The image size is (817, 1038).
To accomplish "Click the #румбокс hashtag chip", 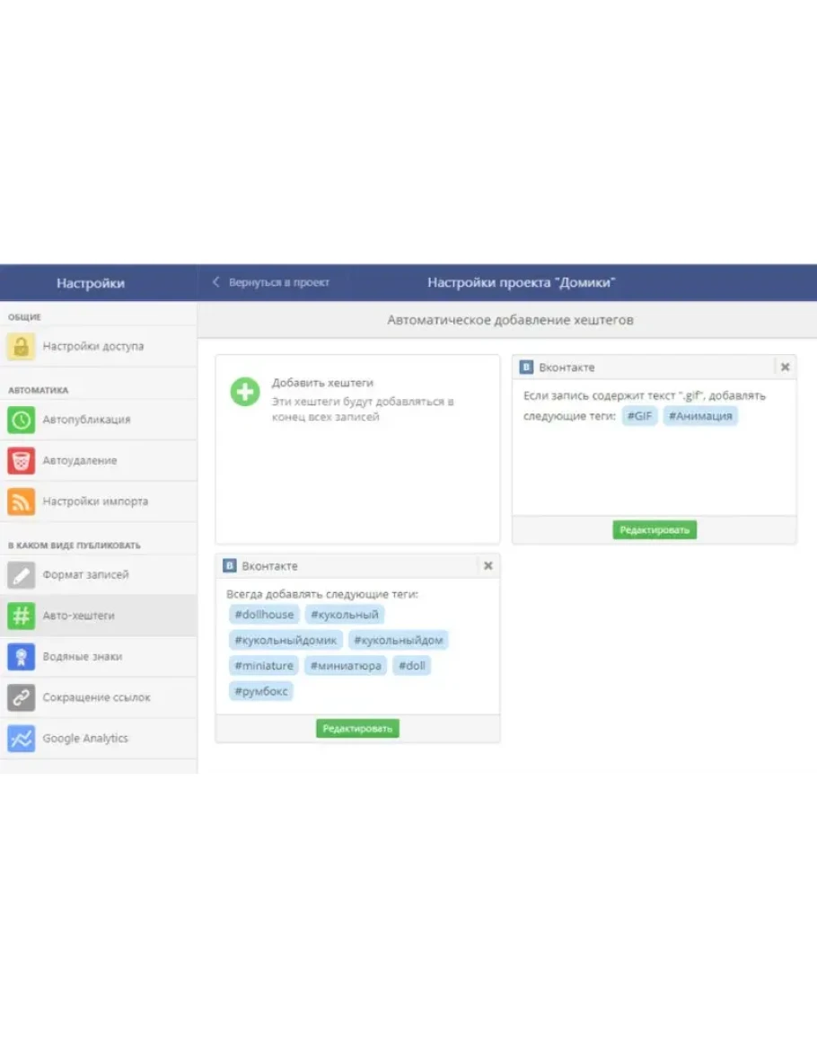I will click(260, 691).
